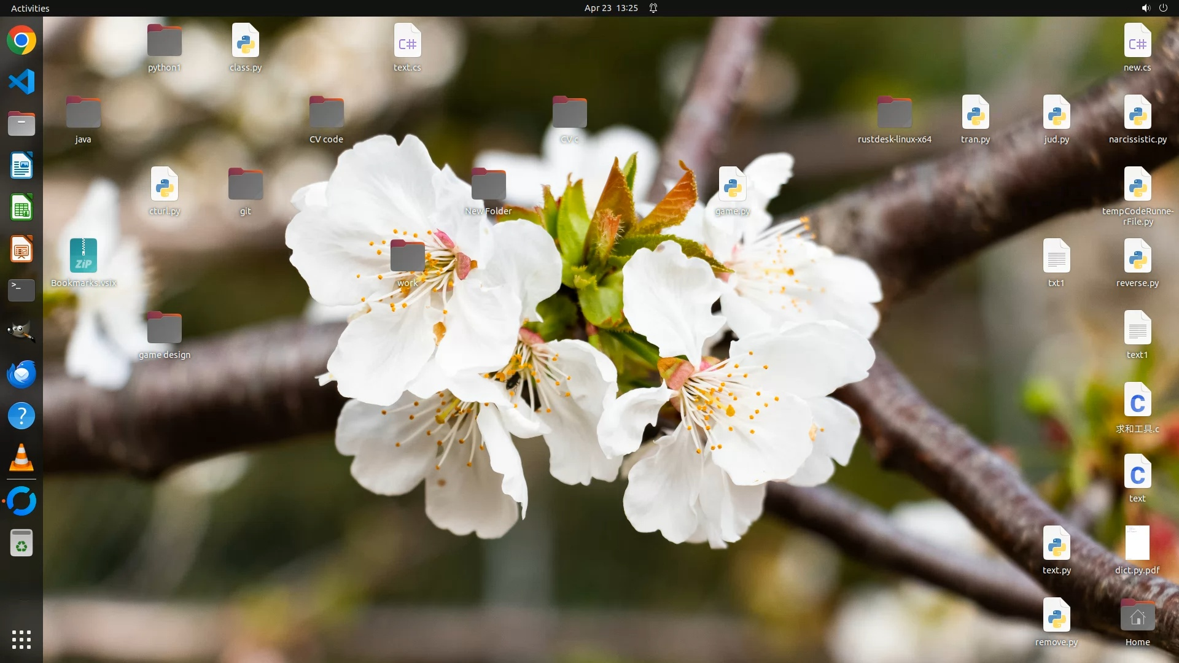This screenshot has width=1179, height=663.
Task: Open the clock and calendar menu
Action: pyautogui.click(x=610, y=8)
